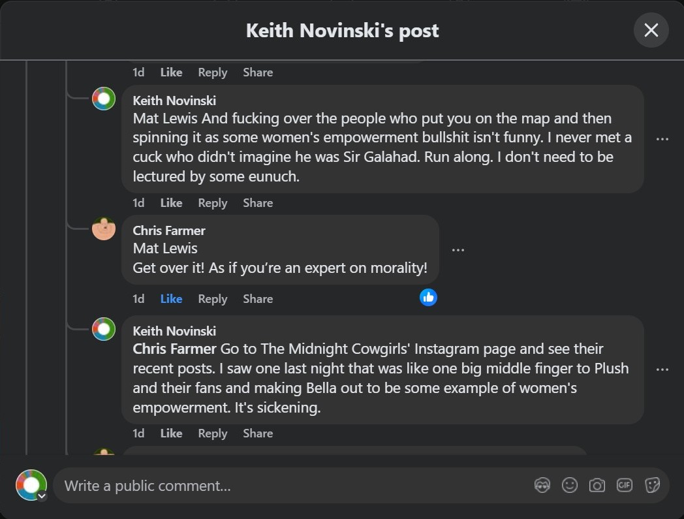
Task: Open the GIF picker
Action: tap(624, 485)
